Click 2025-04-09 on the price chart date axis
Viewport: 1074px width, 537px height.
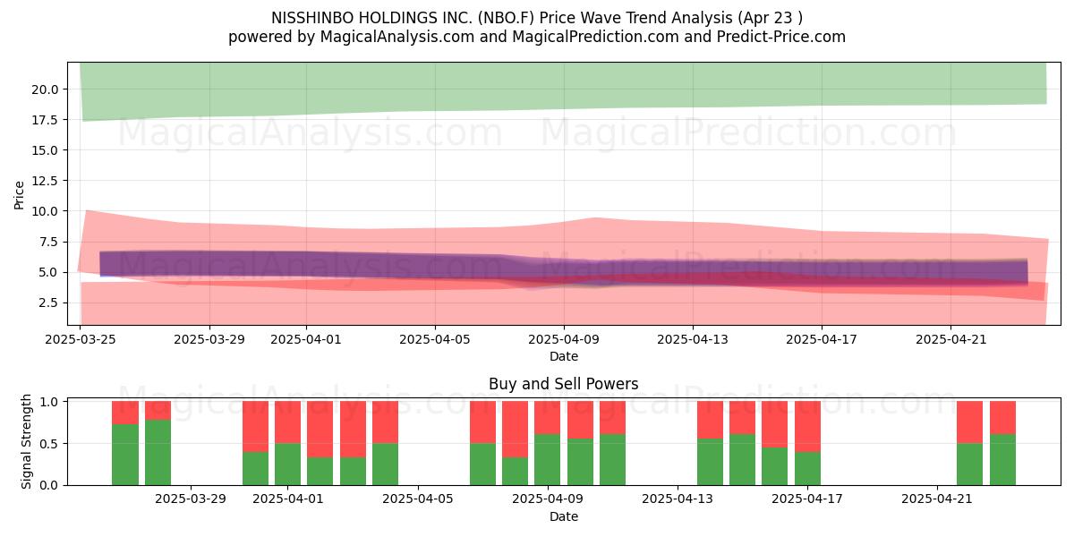(564, 340)
